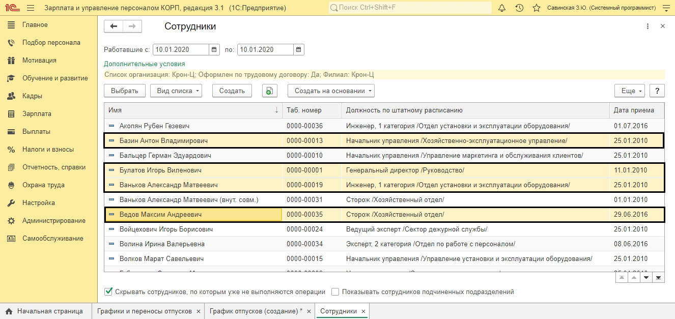Click the search field in title bar
The width and height of the screenshot is (675, 319).
pos(410,8)
